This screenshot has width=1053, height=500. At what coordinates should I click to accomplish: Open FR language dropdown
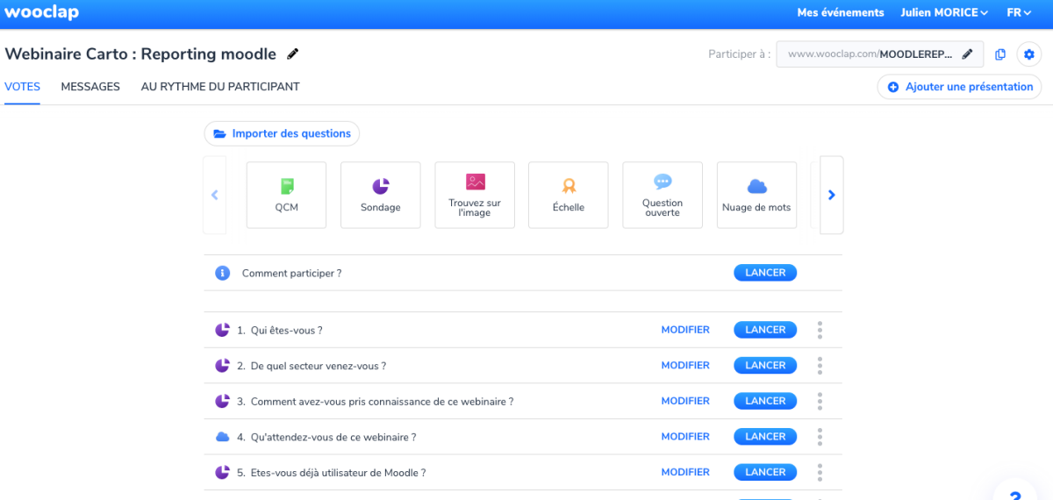point(1019,12)
